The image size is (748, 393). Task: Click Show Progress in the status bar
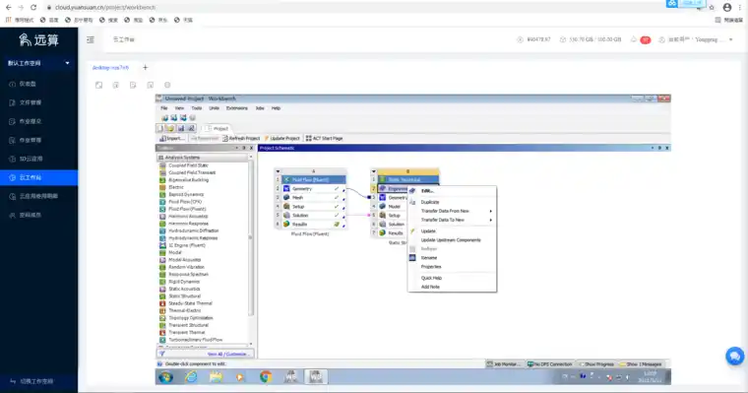(x=596, y=364)
